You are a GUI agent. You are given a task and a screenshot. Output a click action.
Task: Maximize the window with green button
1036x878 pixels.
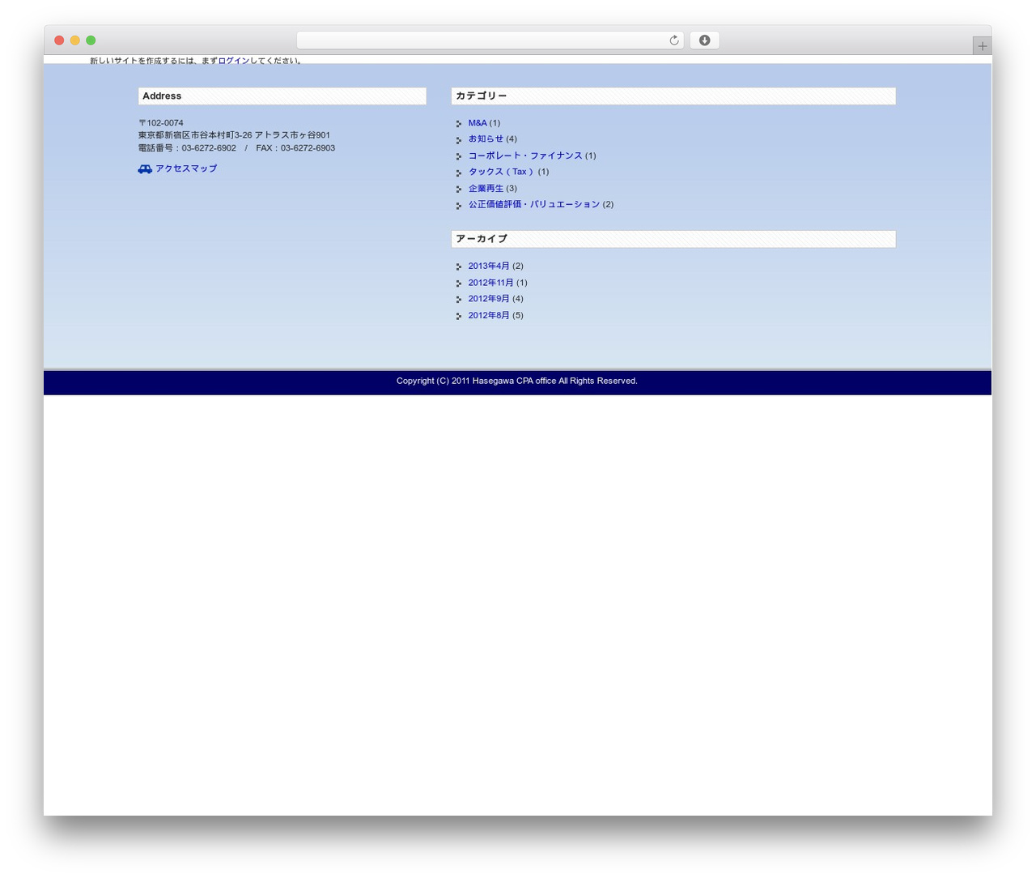coord(91,40)
